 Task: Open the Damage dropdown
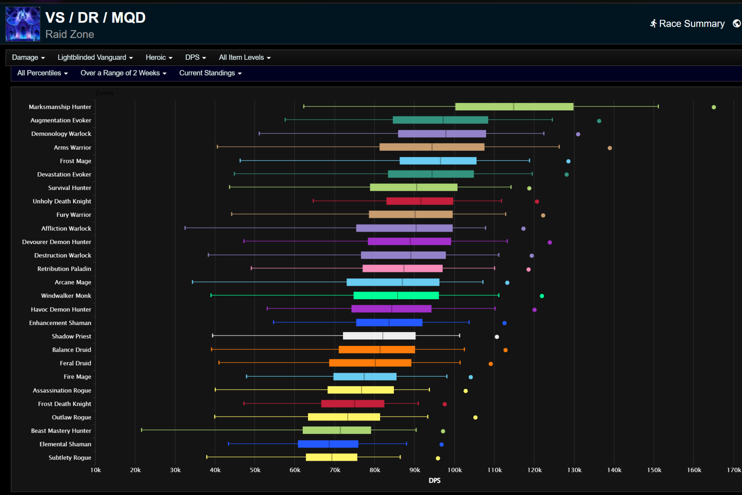click(28, 58)
